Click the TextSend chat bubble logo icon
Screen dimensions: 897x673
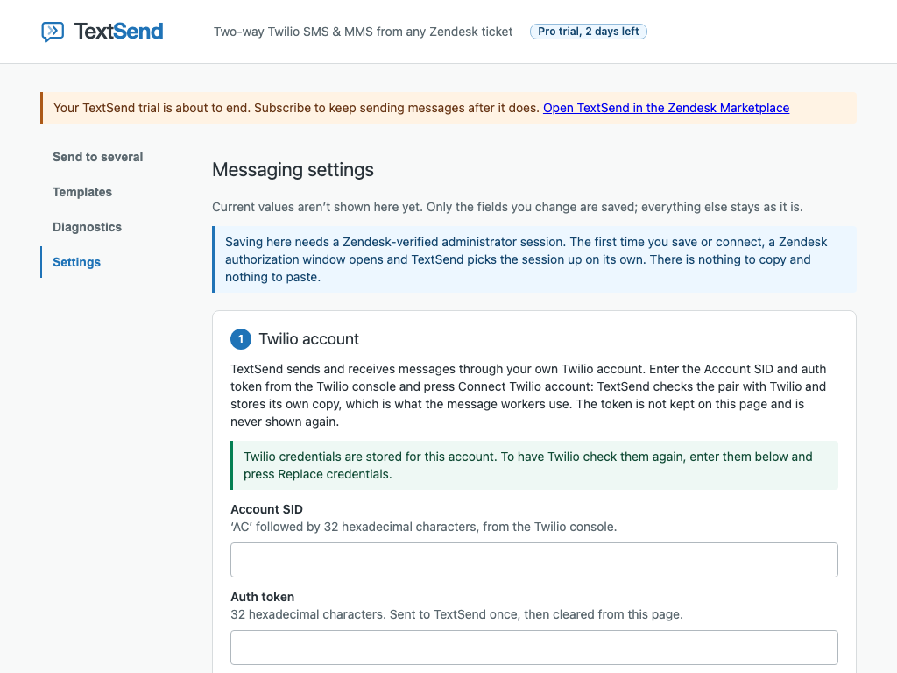(53, 32)
